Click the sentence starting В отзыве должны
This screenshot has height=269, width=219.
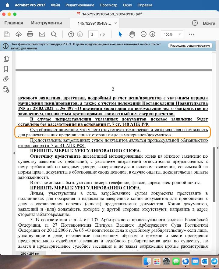click(x=115, y=182)
